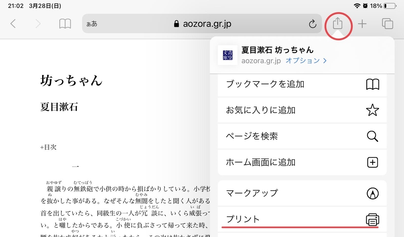This screenshot has width=404, height=237.
Task: Select お気に入りに追加
Action: click(x=302, y=110)
